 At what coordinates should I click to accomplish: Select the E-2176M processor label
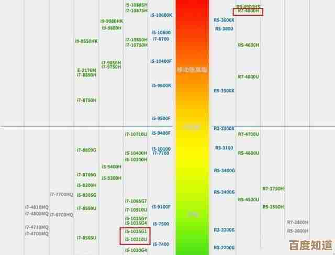pos(86,70)
